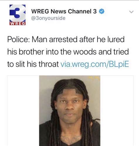
Task: Open the tweet's more-actions down arrow
Action: pos(131,12)
